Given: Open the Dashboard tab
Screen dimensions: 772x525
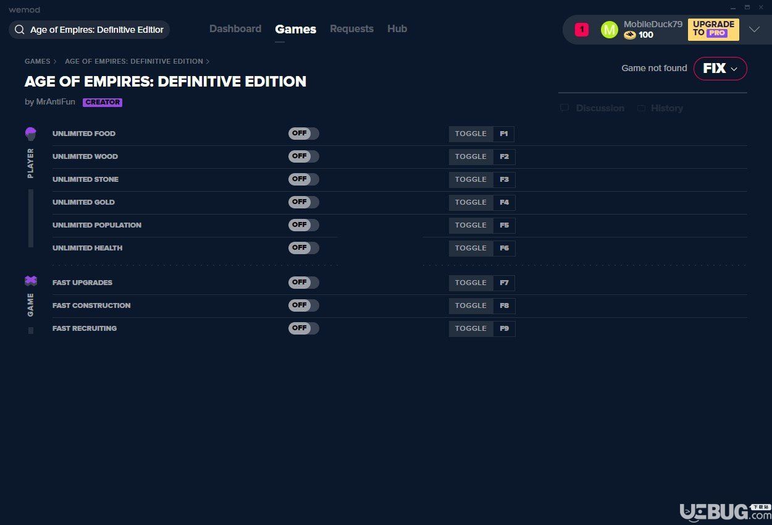Looking at the screenshot, I should pos(235,29).
